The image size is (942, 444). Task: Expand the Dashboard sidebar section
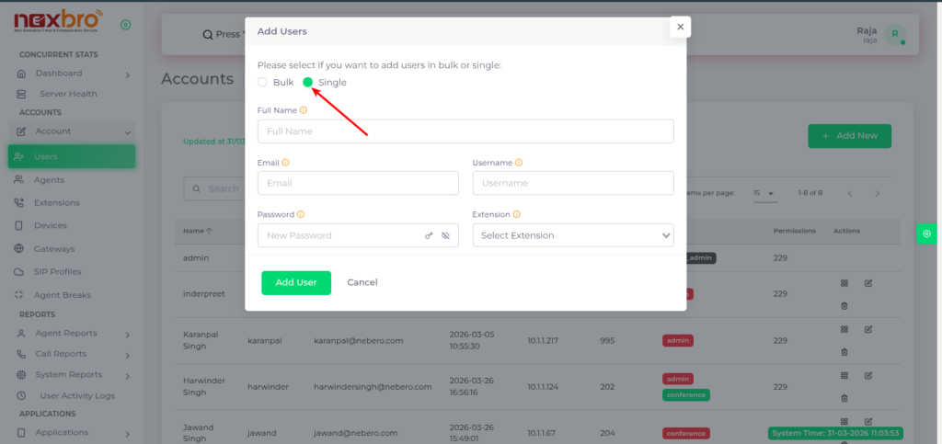[127, 74]
